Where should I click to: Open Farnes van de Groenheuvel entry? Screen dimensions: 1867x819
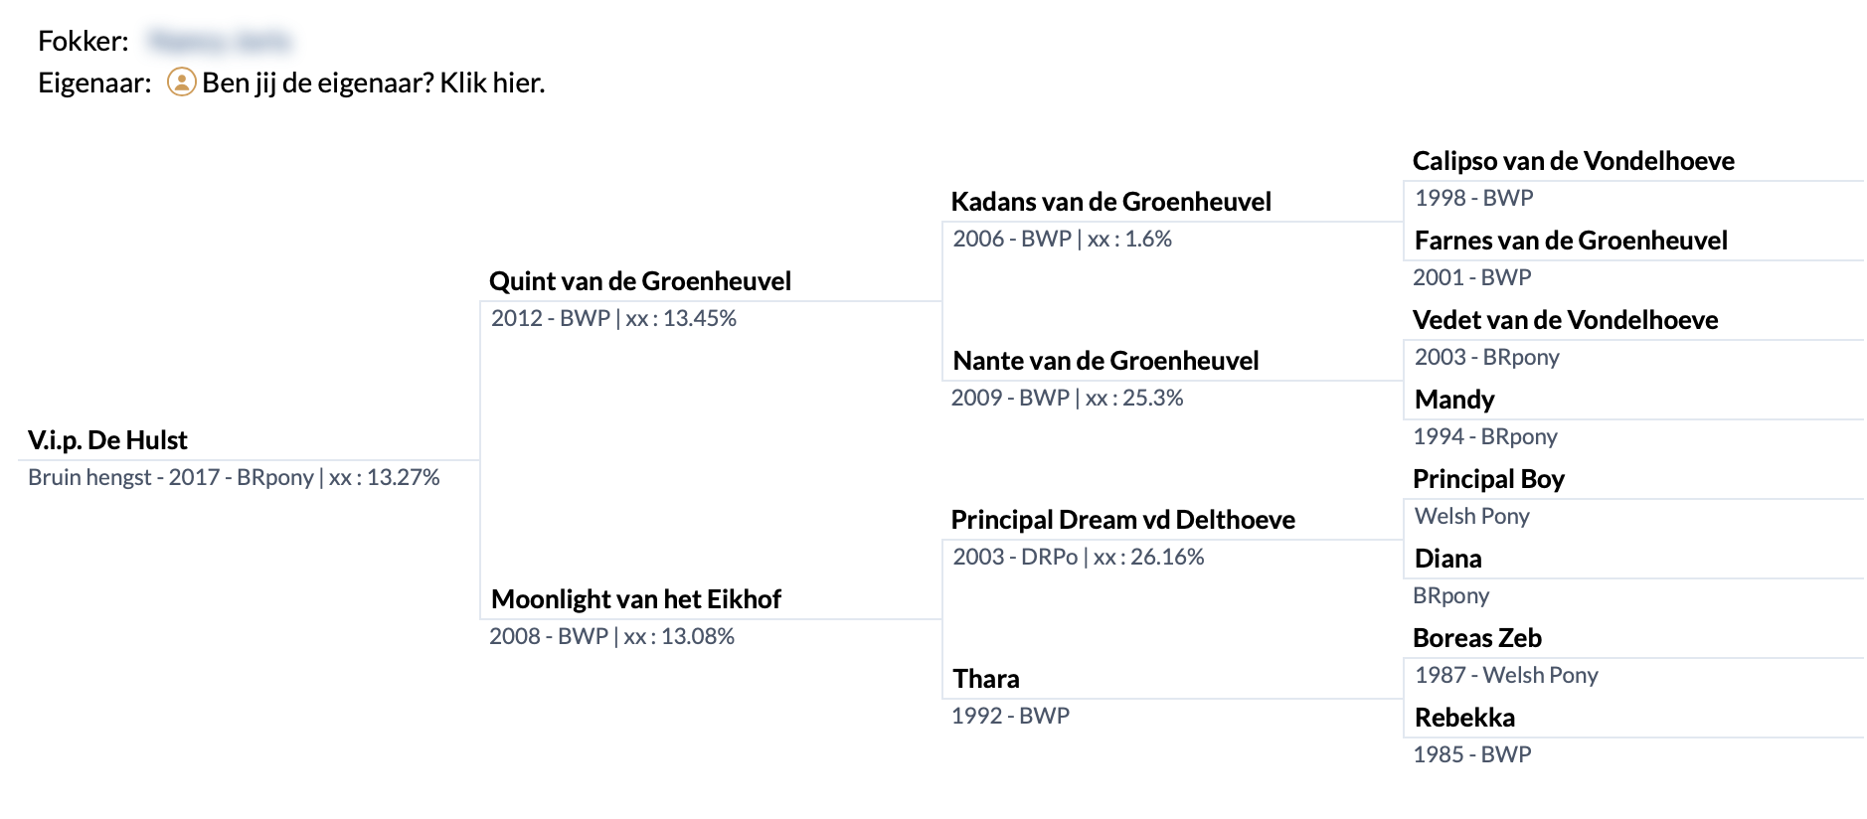click(1571, 241)
